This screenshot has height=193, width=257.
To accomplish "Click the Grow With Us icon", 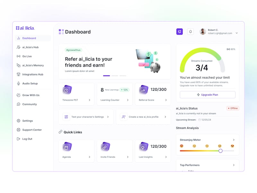I will point(19,95).
